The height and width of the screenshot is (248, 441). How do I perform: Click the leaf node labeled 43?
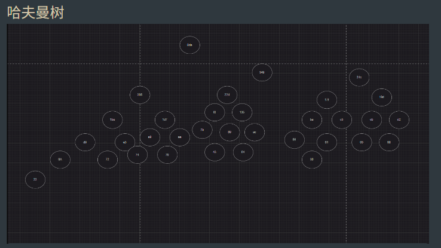point(215,152)
